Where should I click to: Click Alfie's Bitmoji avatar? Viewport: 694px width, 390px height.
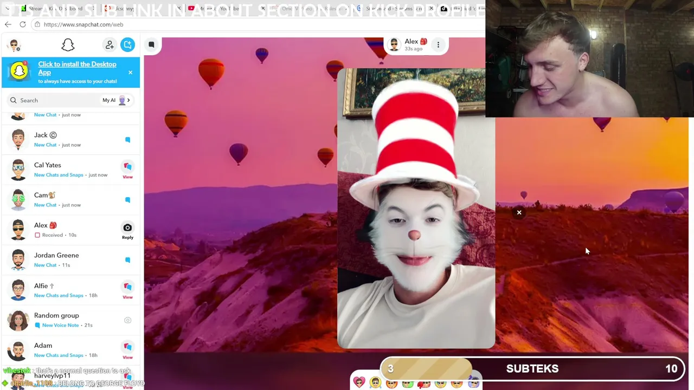click(x=18, y=290)
